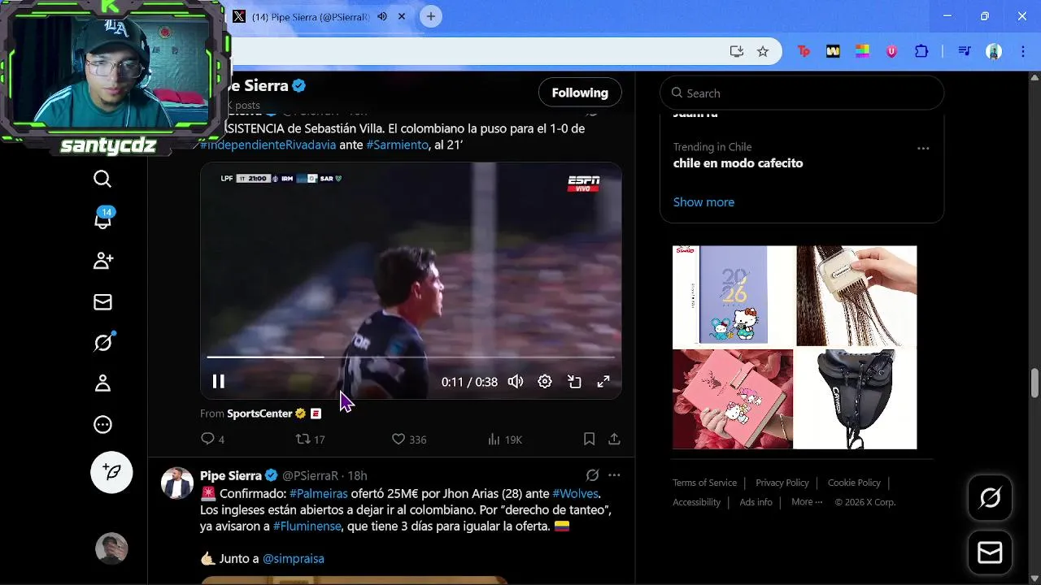Open Grok actions on Jhon Arias post

pyautogui.click(x=593, y=475)
